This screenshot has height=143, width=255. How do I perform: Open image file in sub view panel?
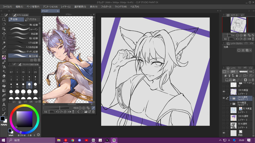pyautogui.click(x=86, y=112)
